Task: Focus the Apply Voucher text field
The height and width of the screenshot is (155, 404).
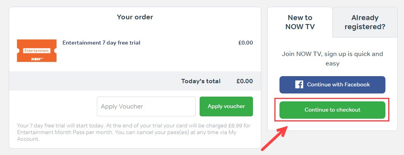Action: coord(146,106)
